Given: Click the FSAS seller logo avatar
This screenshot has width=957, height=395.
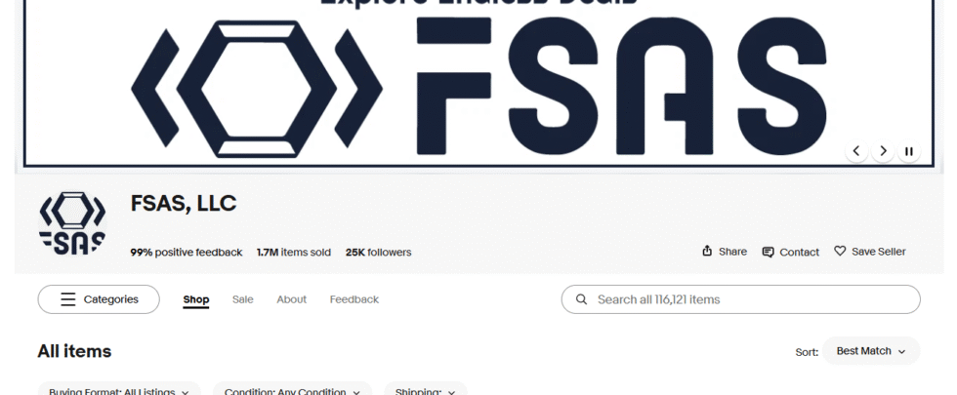Looking at the screenshot, I should coord(72,223).
